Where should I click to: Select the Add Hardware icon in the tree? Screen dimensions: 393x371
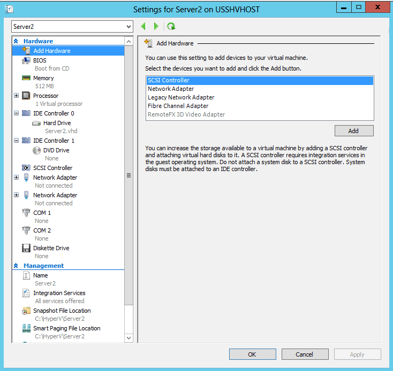[26, 51]
